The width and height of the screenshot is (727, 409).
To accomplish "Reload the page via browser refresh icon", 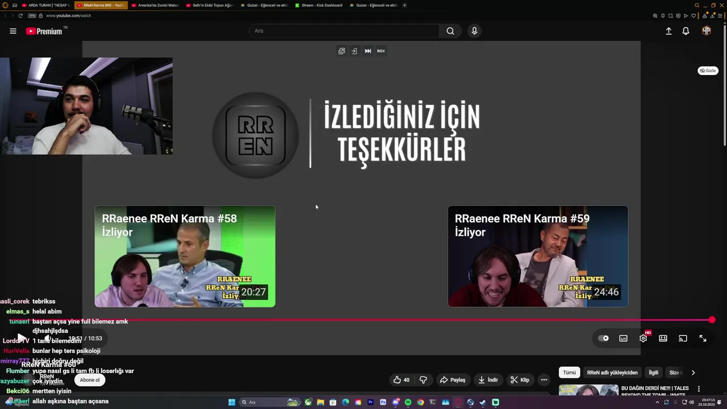I will (20, 15).
